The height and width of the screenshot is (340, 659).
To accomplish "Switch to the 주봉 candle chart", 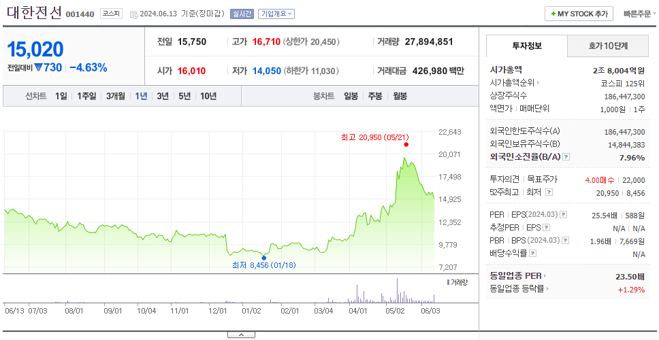I will coord(375,96).
